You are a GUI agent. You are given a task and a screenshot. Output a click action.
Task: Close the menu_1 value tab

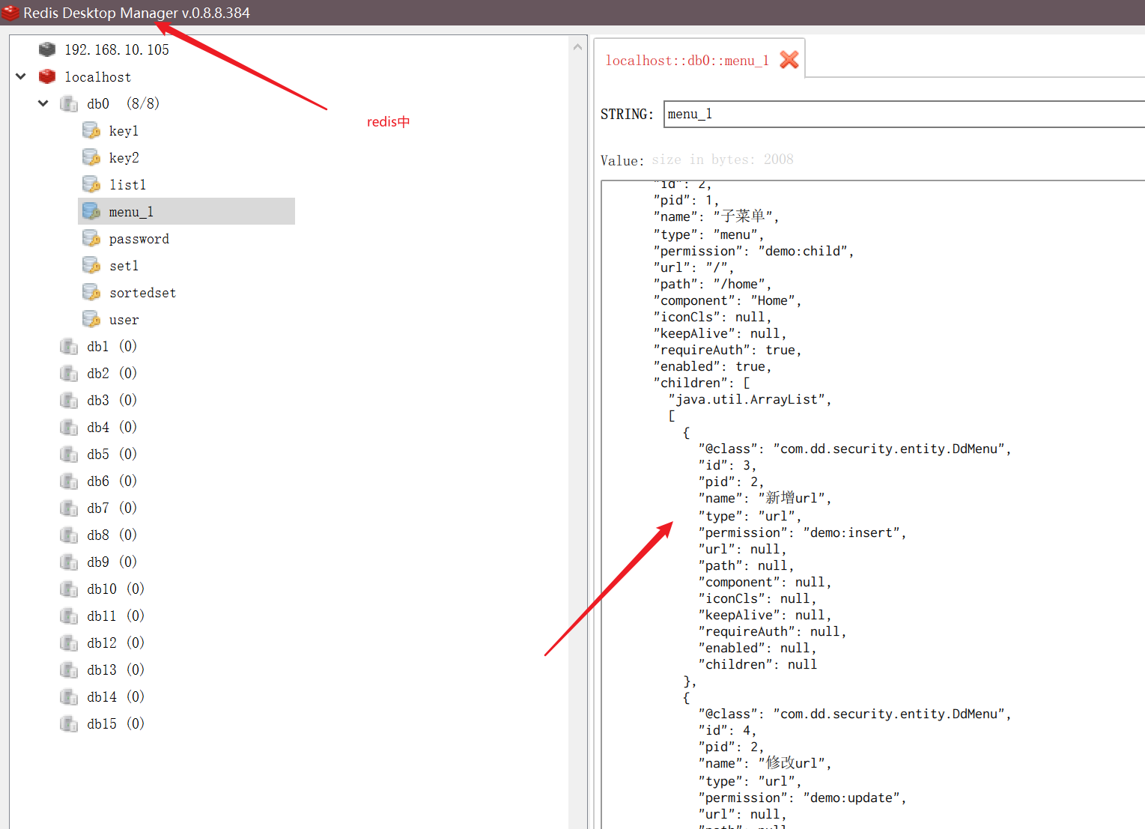789,60
